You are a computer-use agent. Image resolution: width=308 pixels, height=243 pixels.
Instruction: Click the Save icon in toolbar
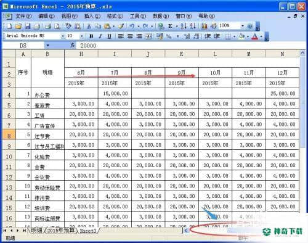28,26
